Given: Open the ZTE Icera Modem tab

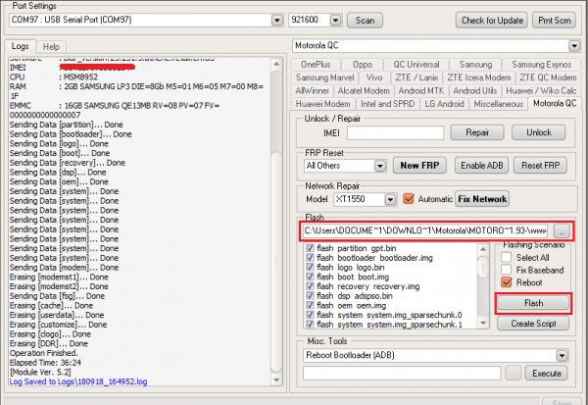Looking at the screenshot, I should coord(479,77).
